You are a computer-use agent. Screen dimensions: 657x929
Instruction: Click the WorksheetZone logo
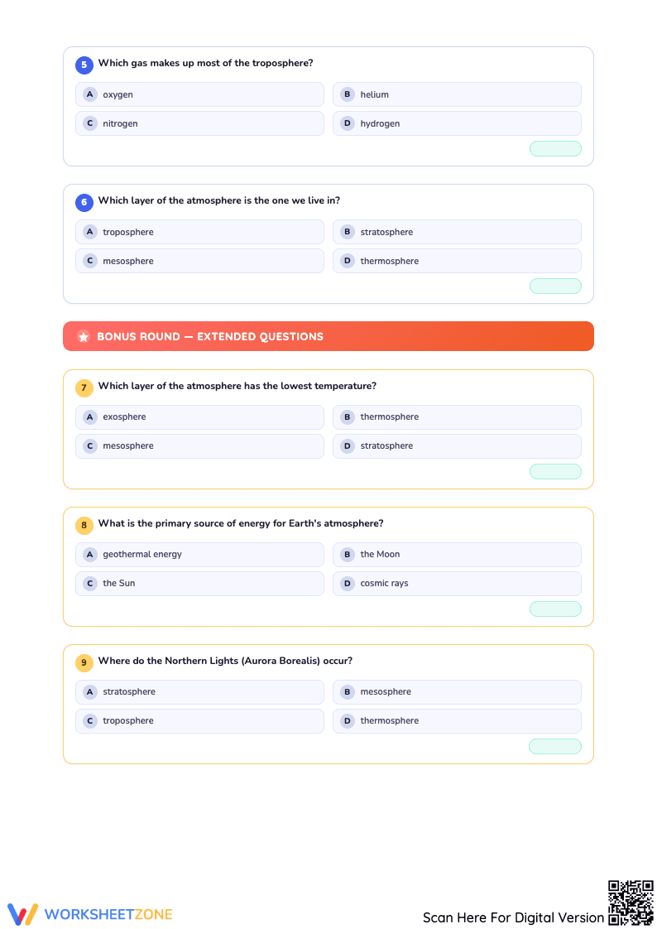click(x=90, y=914)
